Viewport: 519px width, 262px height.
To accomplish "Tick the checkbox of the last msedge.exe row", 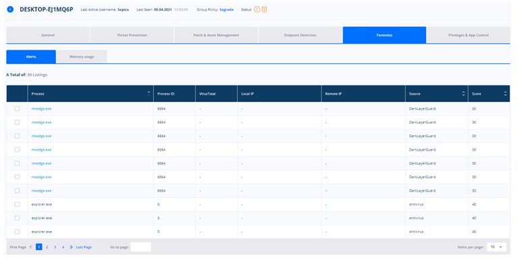I will pos(18,191).
